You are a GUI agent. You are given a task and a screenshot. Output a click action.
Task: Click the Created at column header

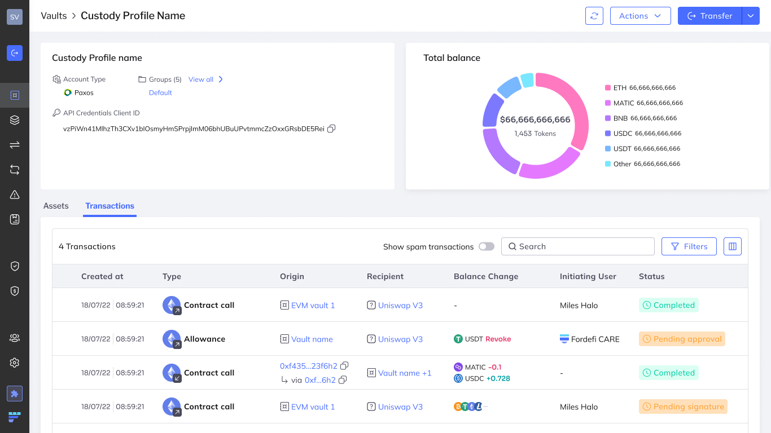tap(102, 276)
